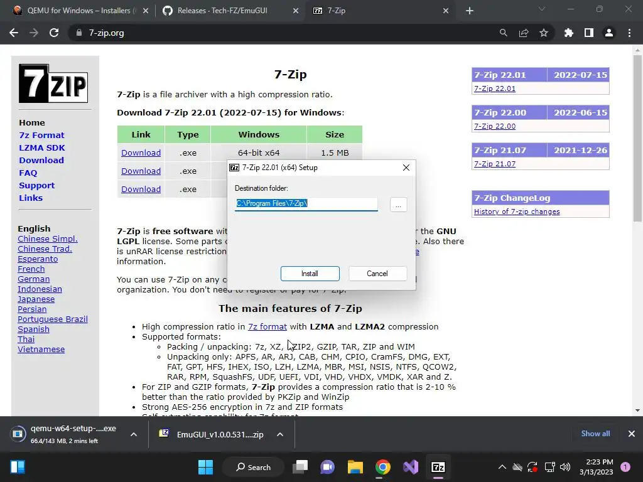This screenshot has width=643, height=482.
Task: Show hidden system tray icons chevron
Action: pos(502,467)
